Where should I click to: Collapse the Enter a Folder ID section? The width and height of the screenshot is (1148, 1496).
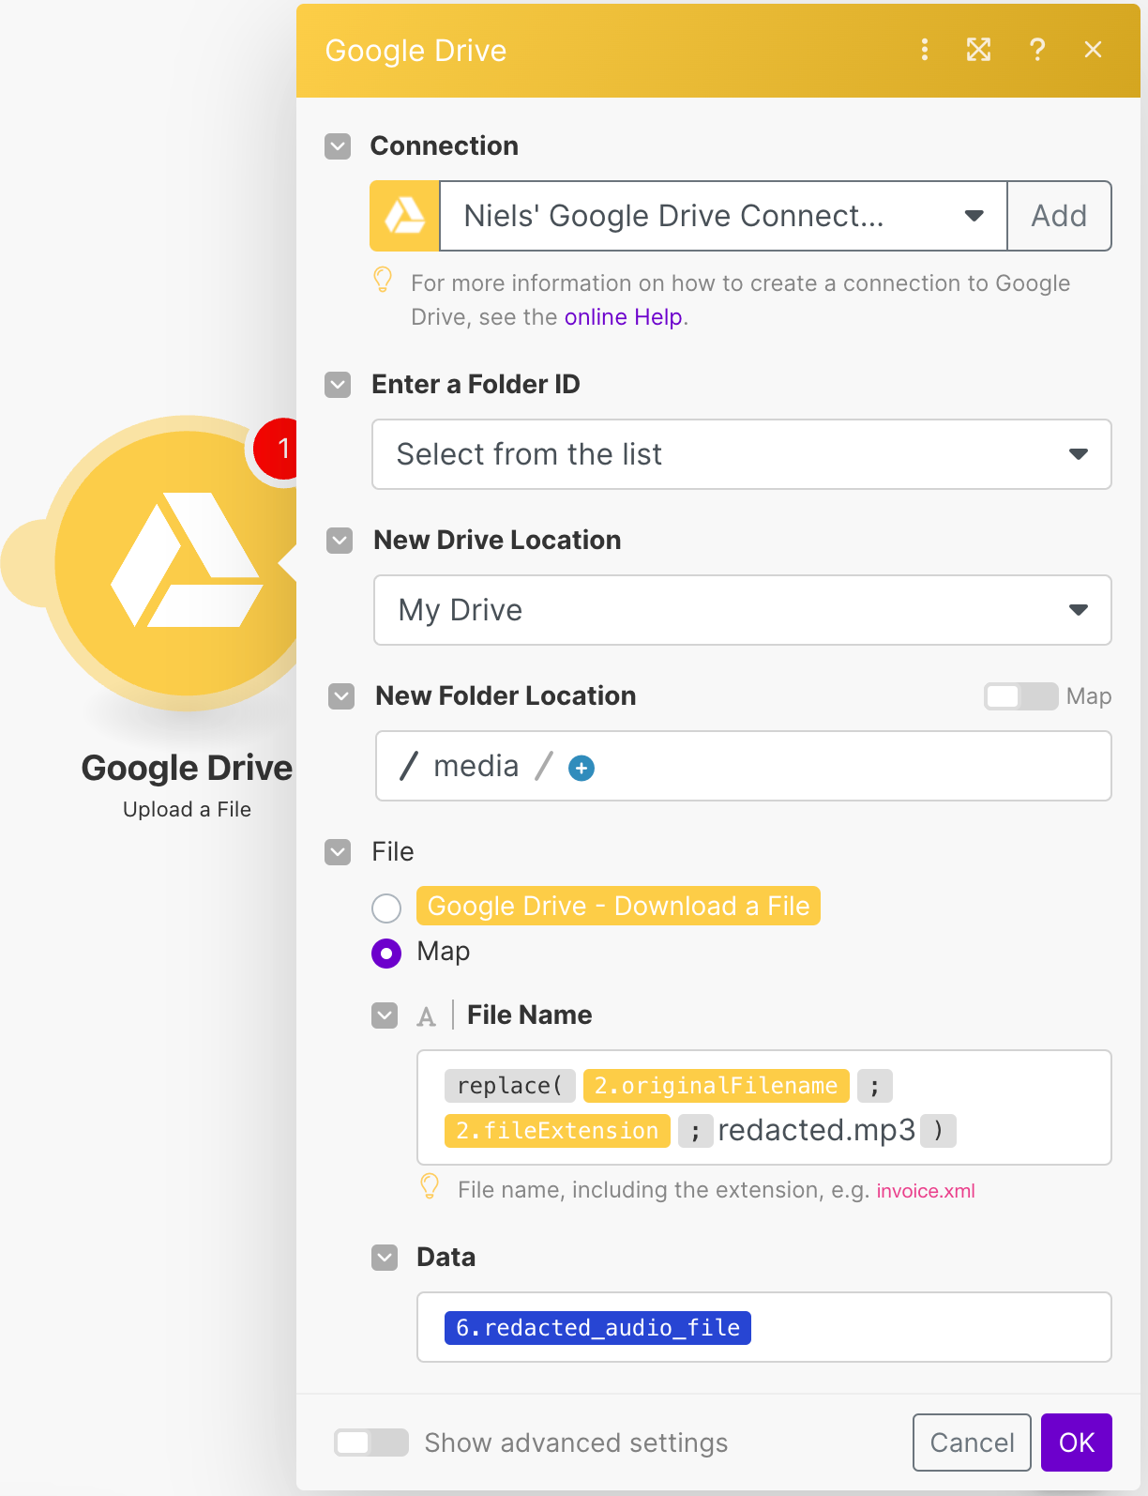(338, 385)
